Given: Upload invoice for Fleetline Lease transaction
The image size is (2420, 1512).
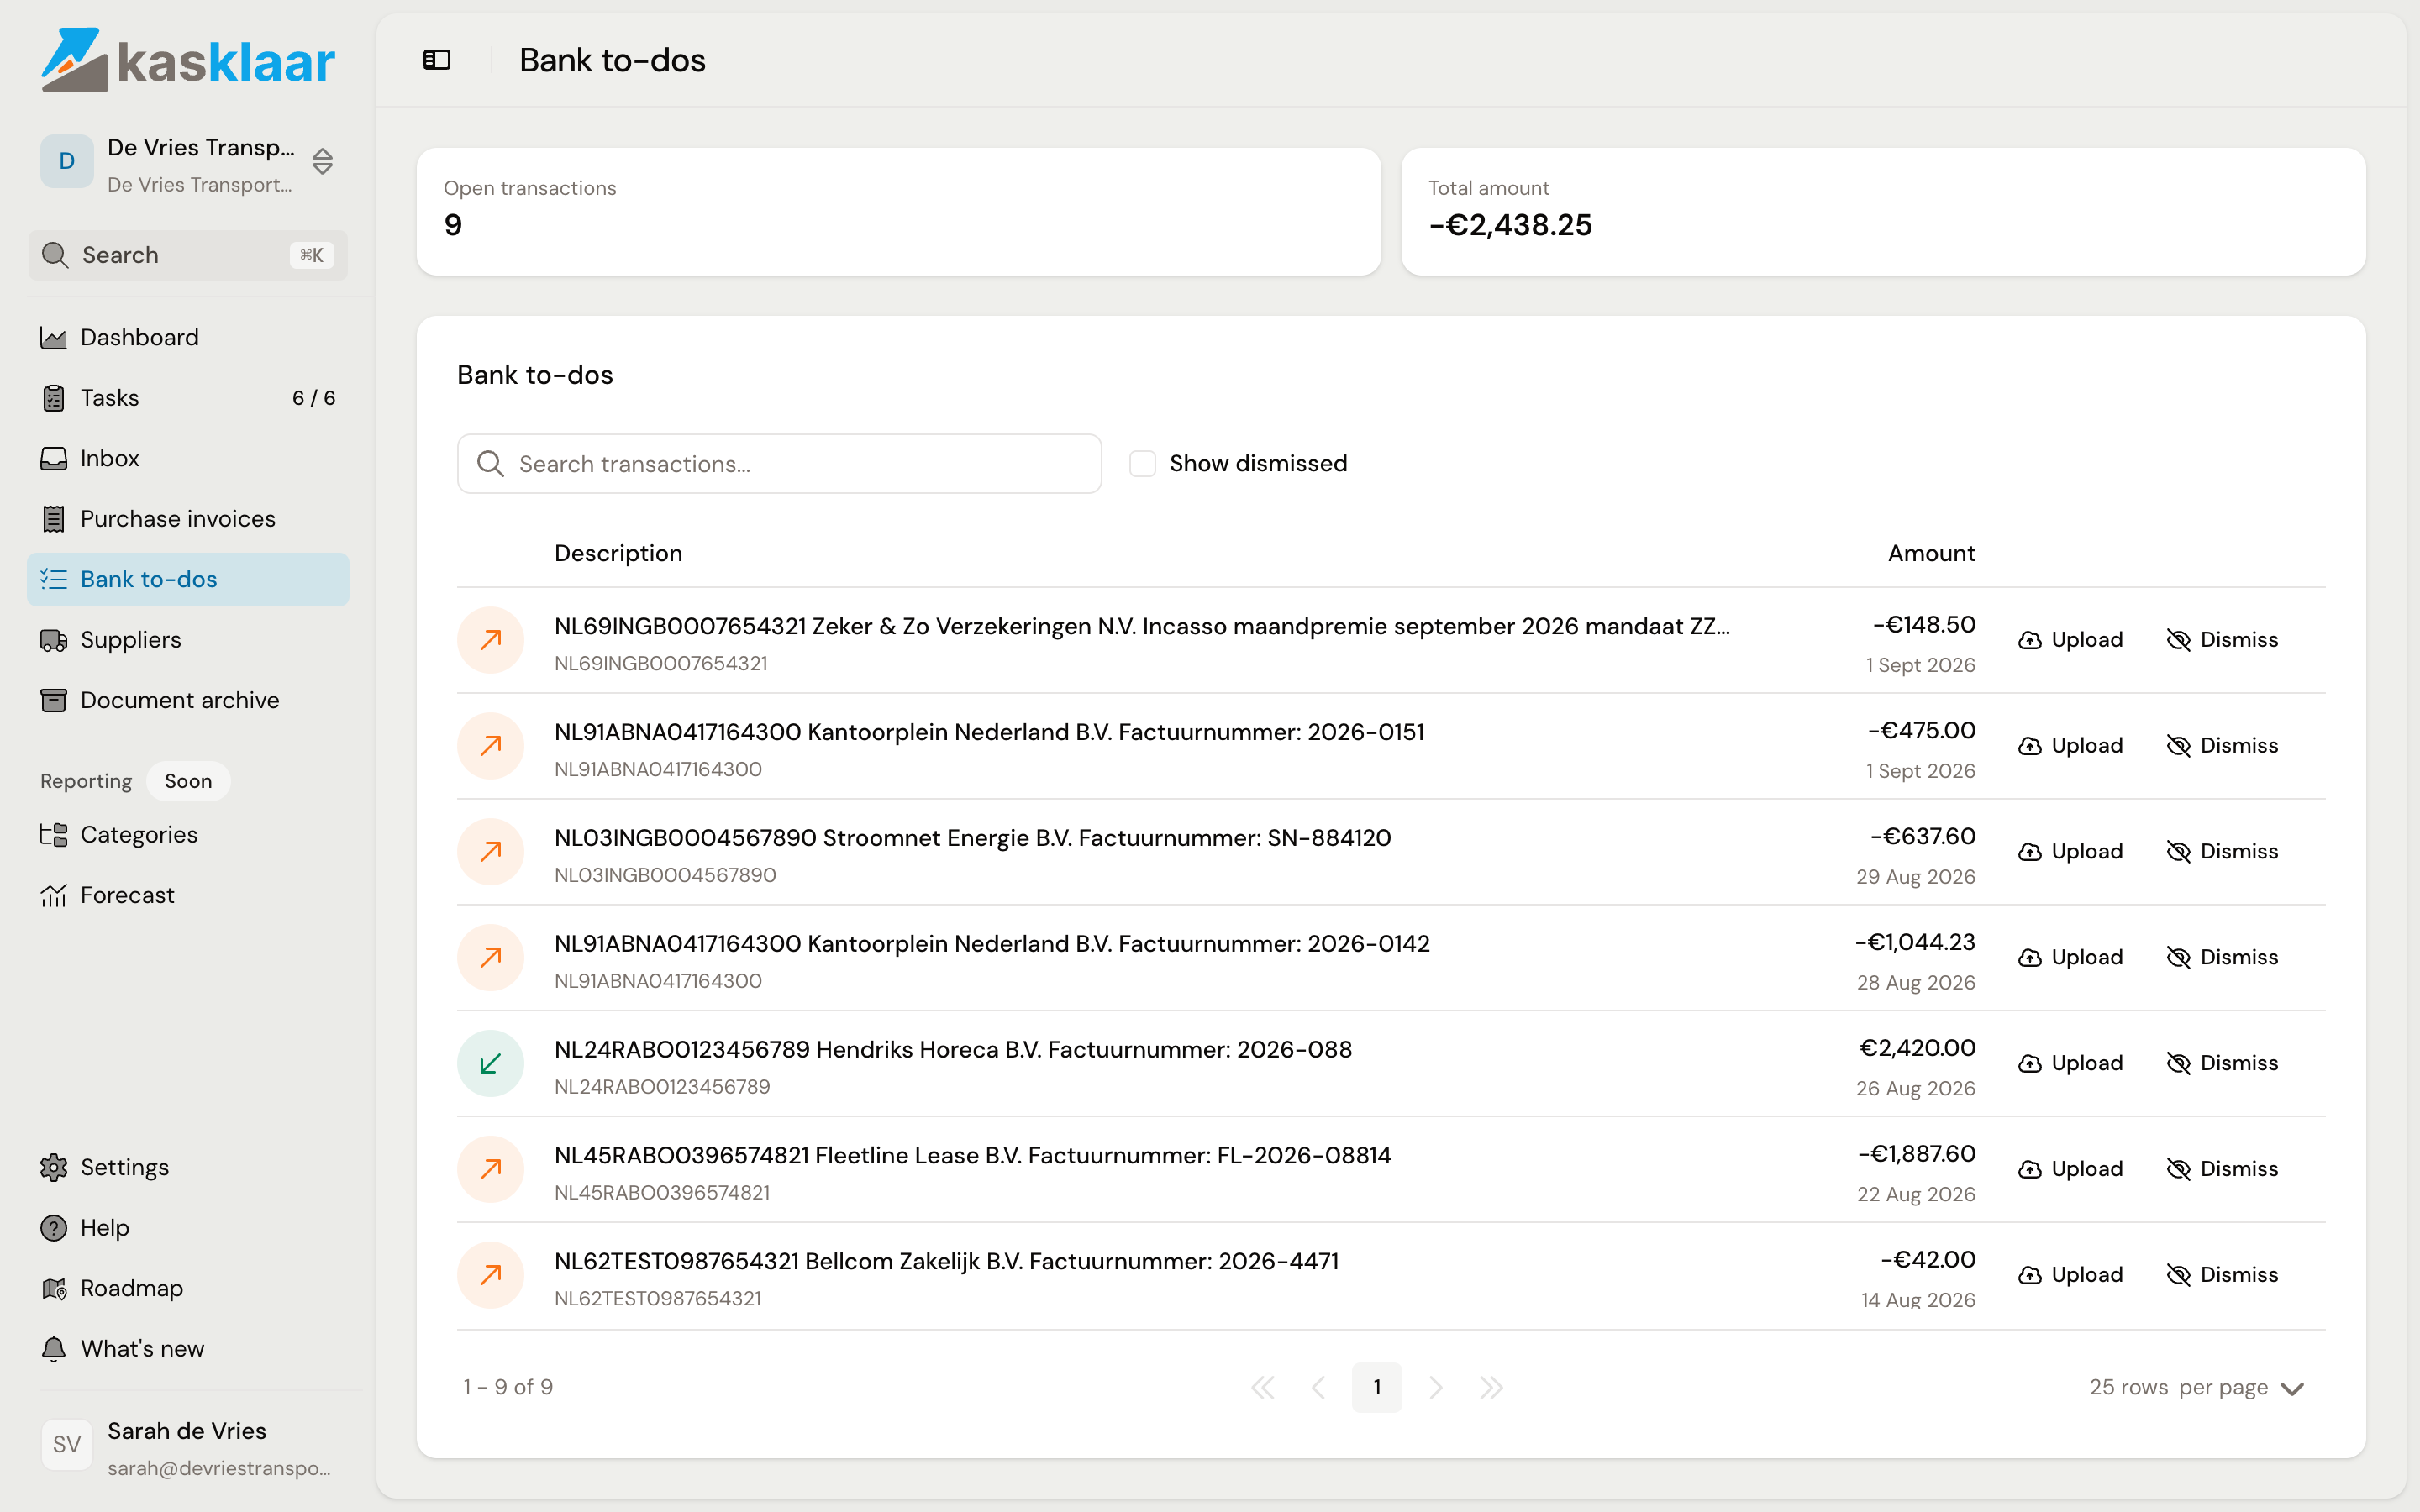Looking at the screenshot, I should [x=2070, y=1169].
